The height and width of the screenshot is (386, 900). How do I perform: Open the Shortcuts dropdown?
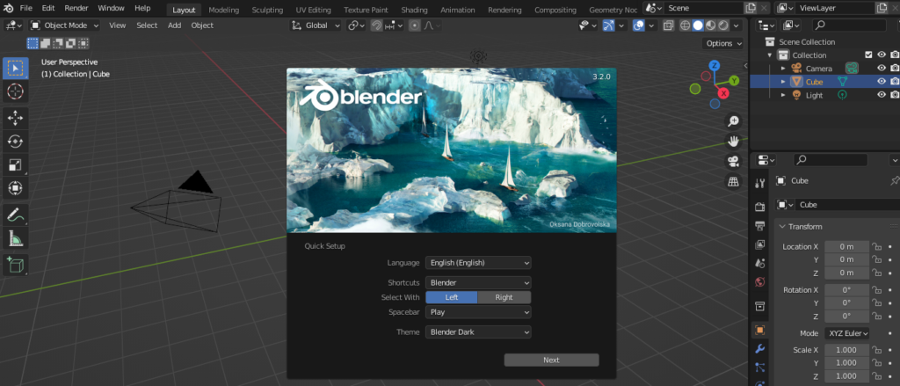[x=478, y=282]
